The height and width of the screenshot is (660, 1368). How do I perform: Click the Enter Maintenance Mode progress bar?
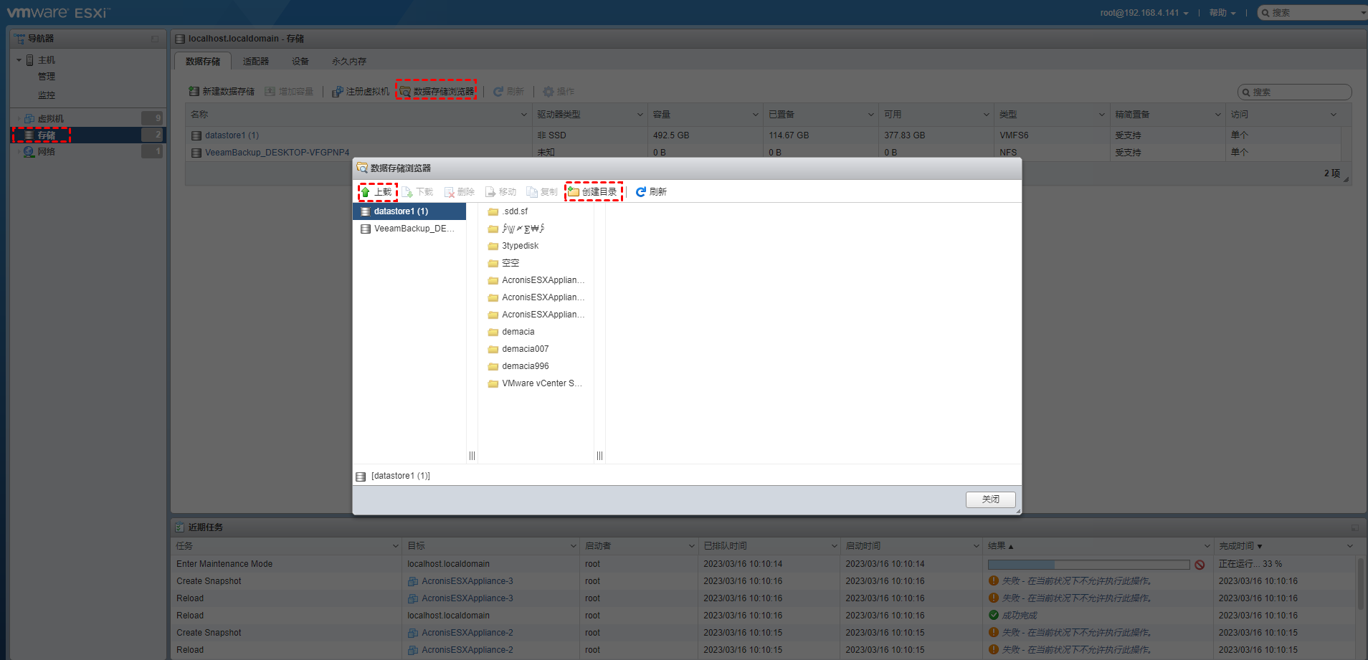[1088, 565]
